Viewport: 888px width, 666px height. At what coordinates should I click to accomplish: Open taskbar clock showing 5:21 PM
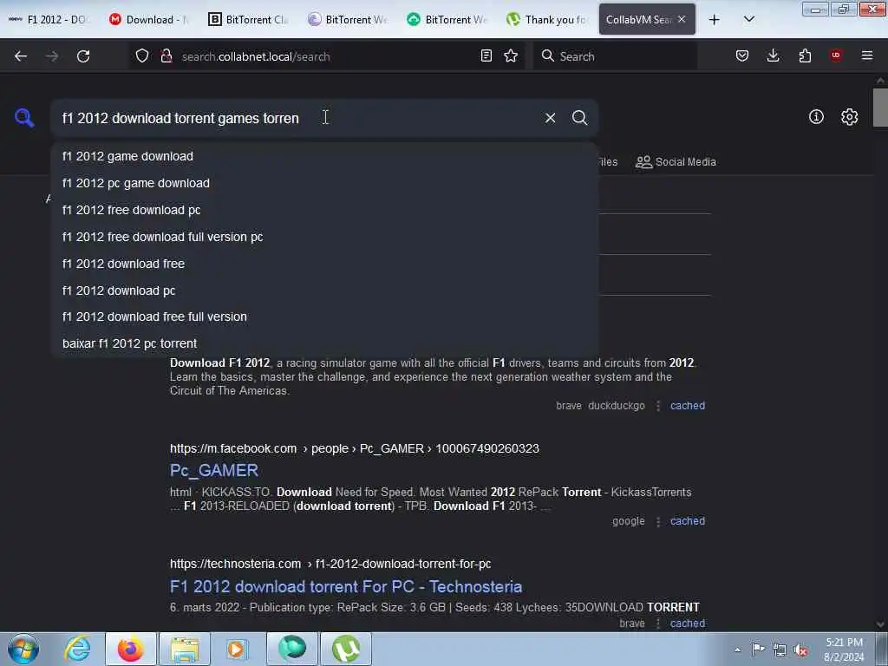click(x=844, y=650)
